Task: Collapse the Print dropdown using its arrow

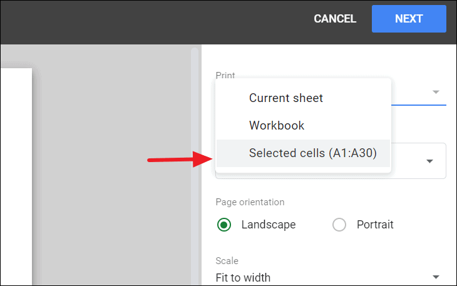Action: tap(436, 92)
